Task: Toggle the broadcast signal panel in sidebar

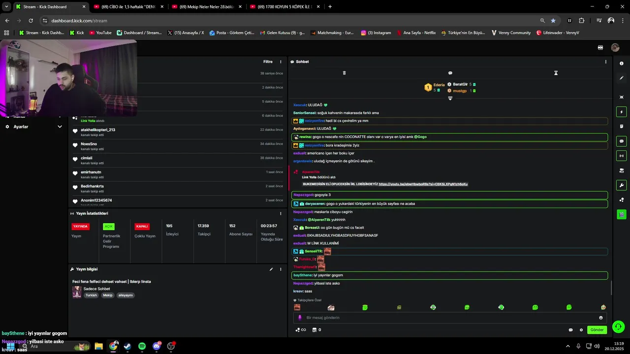Action: [x=621, y=156]
